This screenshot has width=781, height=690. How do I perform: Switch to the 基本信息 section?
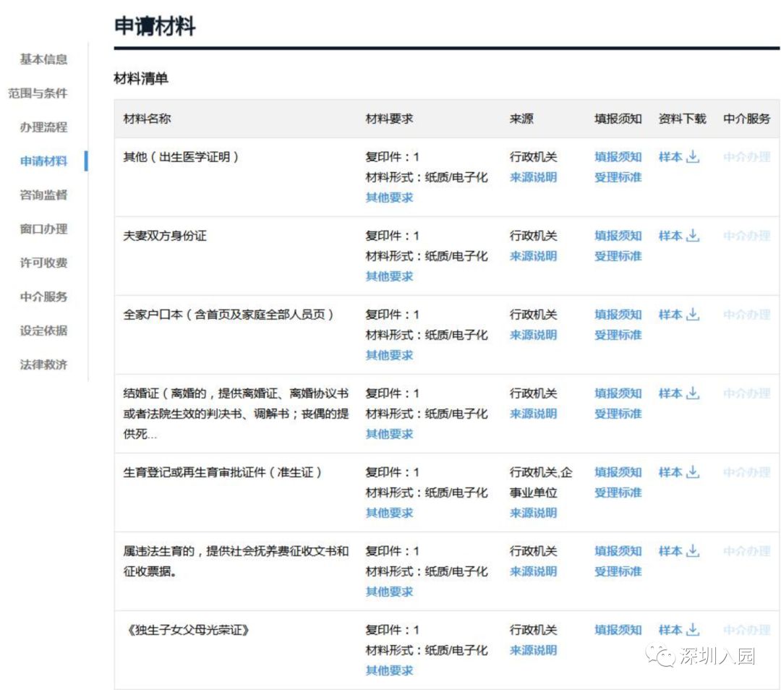click(41, 60)
